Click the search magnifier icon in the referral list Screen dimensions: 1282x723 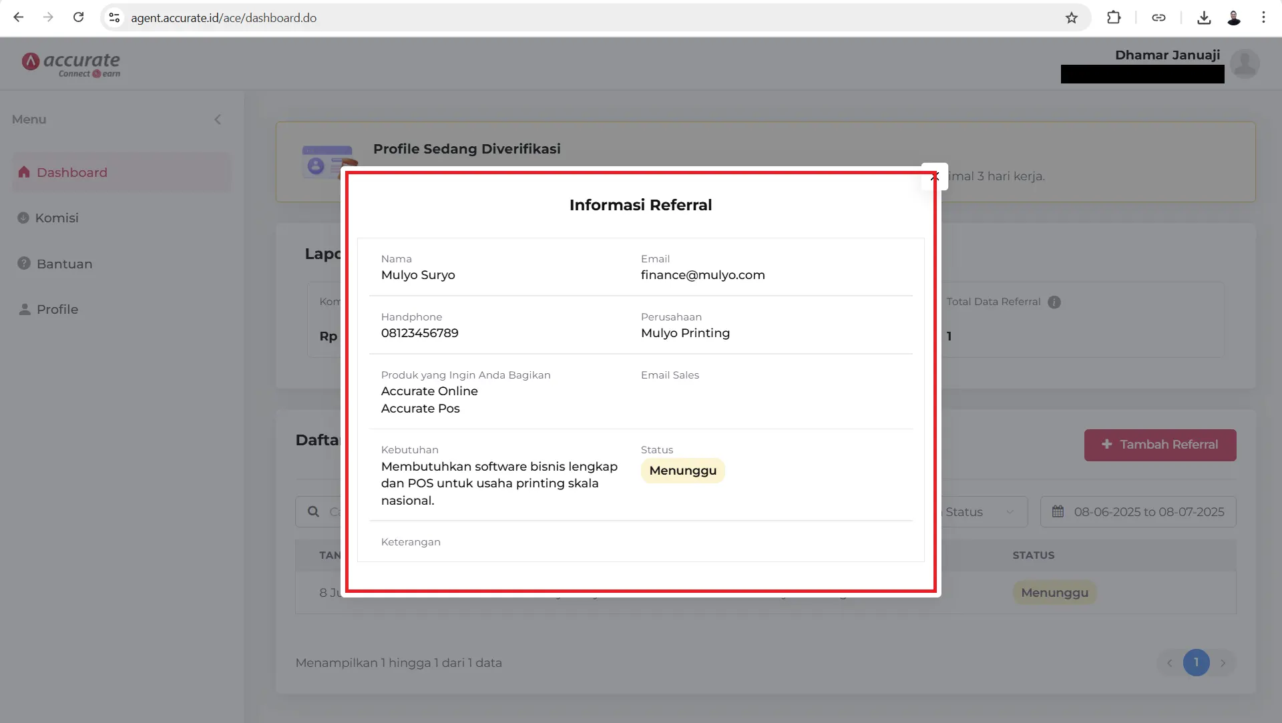tap(313, 511)
